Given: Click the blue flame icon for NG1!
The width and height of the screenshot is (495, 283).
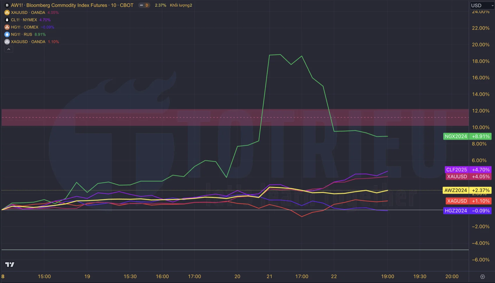Looking at the screenshot, I should [7, 34].
